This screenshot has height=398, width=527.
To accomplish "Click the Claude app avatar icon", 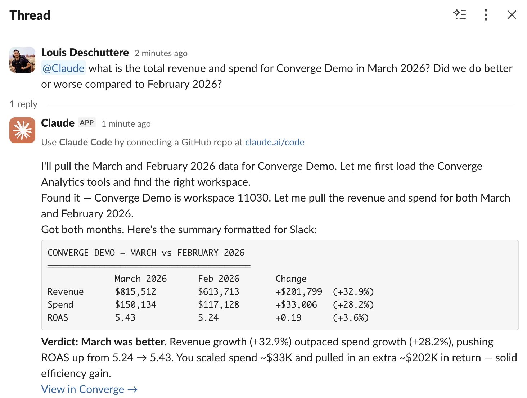I will (22, 130).
